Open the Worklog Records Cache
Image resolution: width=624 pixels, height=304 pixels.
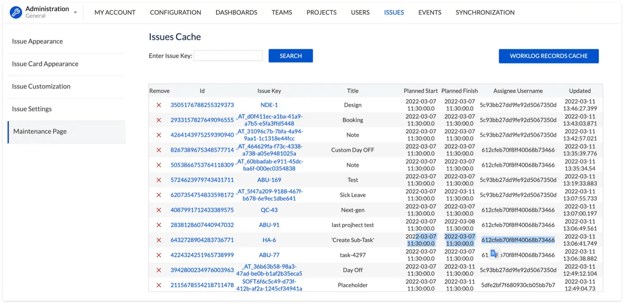[549, 56]
